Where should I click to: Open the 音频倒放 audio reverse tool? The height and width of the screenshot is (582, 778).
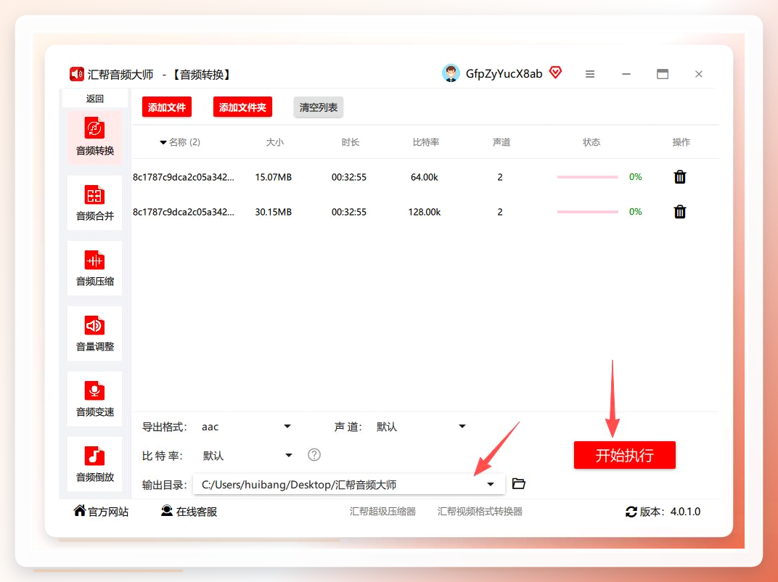(95, 464)
